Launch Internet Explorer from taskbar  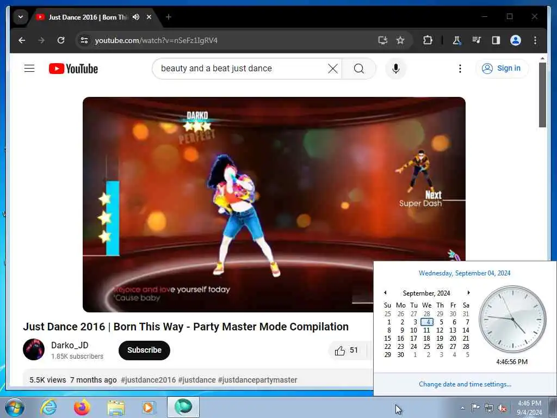coord(48,407)
